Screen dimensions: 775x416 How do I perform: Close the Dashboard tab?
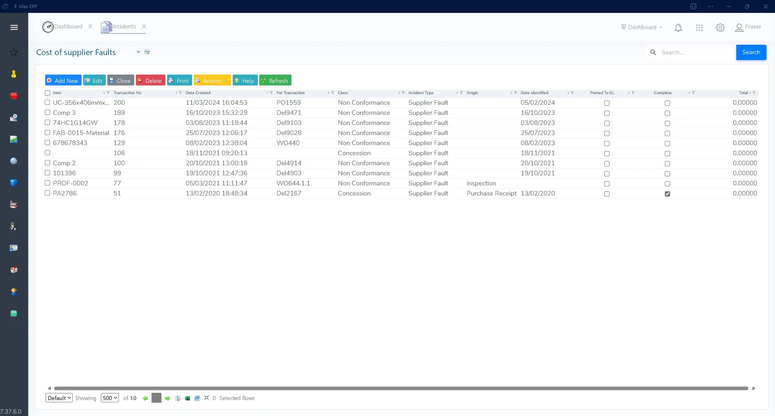click(x=90, y=27)
